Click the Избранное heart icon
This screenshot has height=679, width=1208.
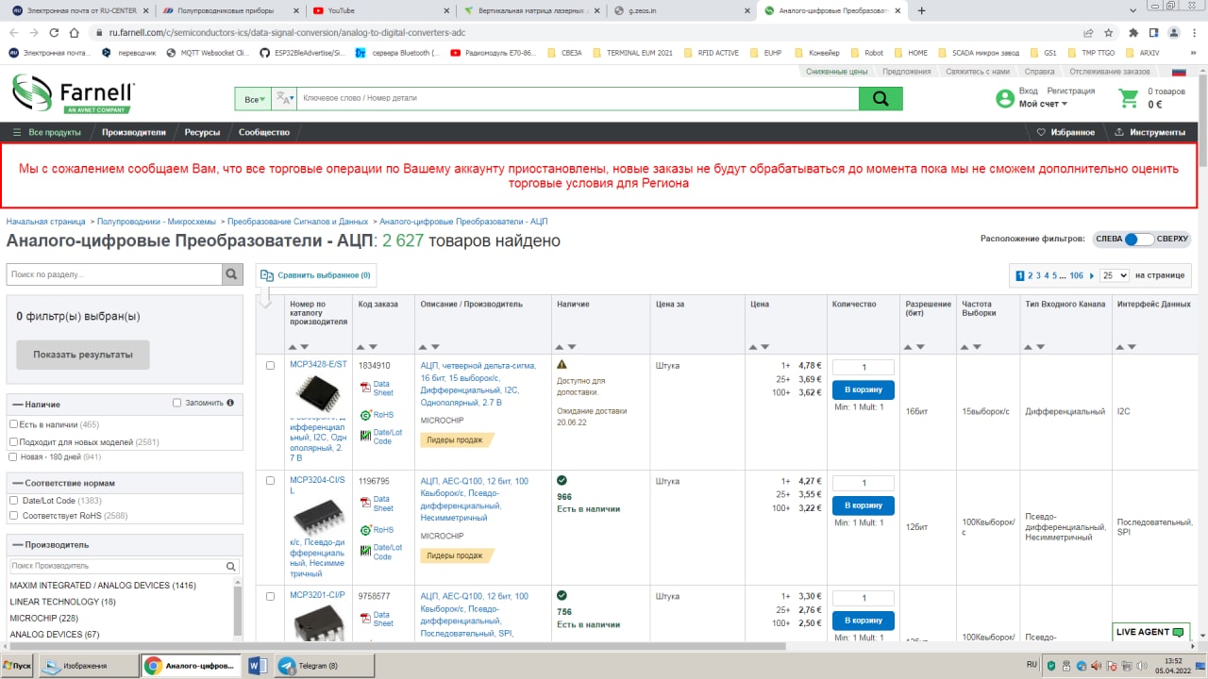coord(1042,132)
